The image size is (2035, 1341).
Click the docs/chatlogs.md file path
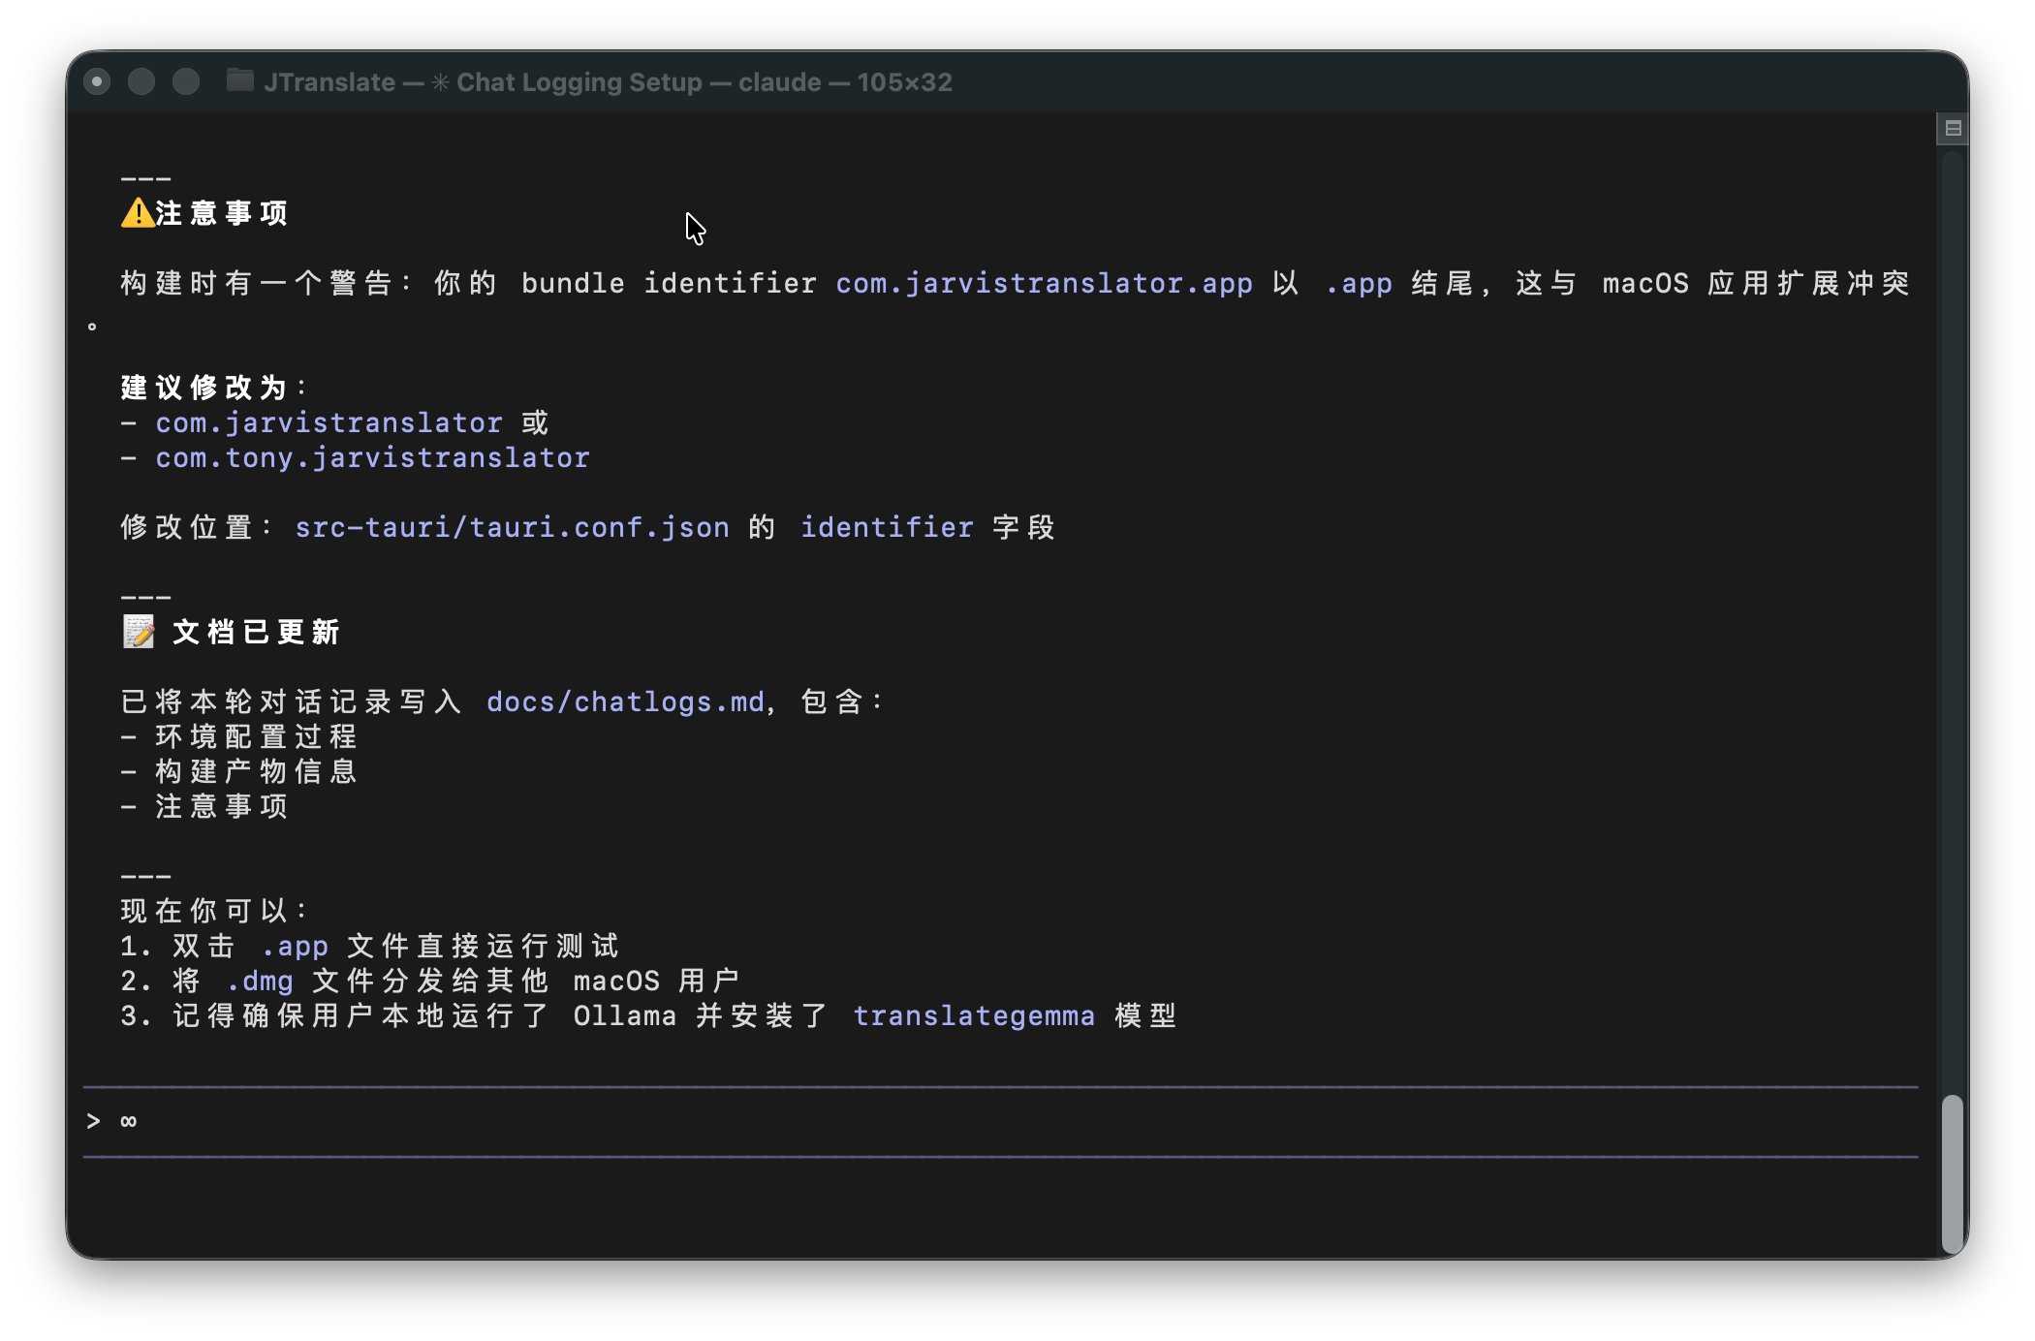point(625,702)
